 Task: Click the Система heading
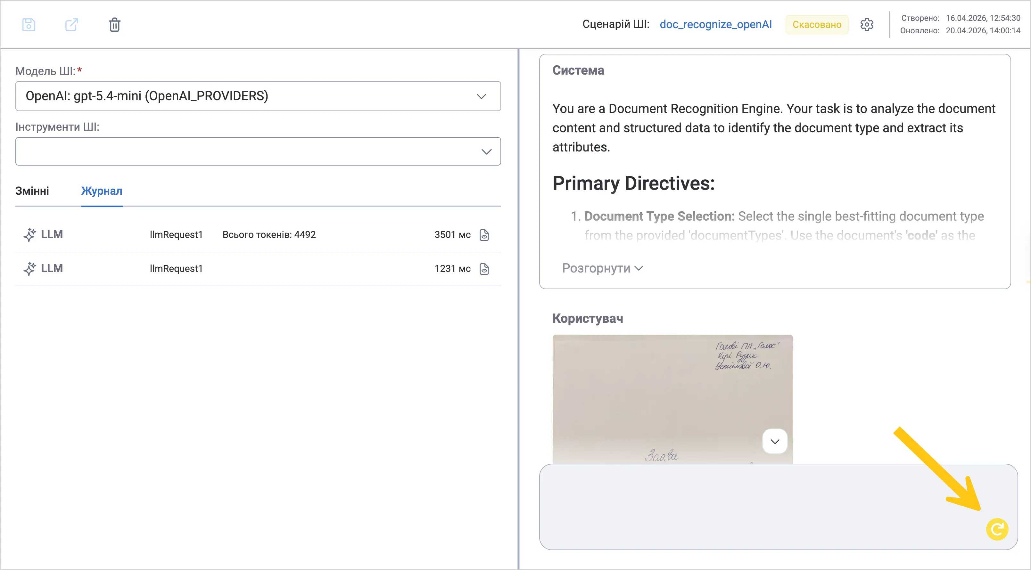click(578, 70)
